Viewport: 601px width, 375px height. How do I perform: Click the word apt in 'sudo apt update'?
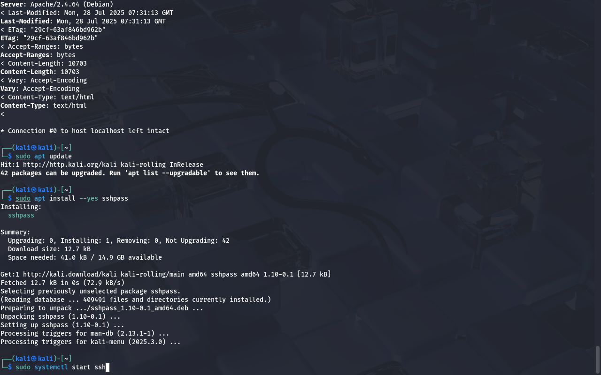click(40, 156)
